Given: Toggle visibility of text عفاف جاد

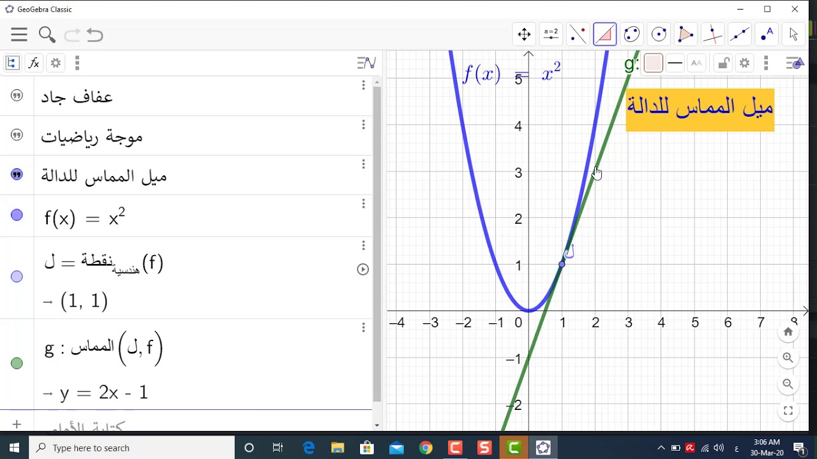Looking at the screenshot, I should point(17,96).
